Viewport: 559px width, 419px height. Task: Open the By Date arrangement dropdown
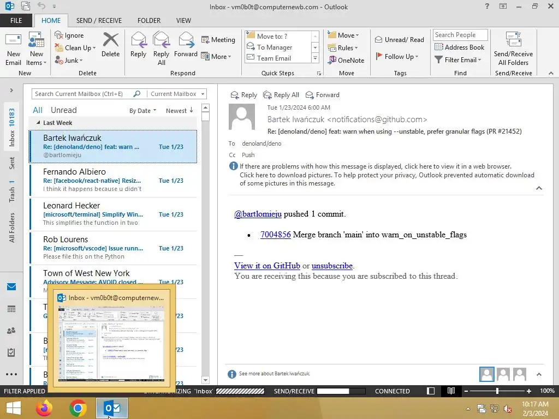(142, 110)
